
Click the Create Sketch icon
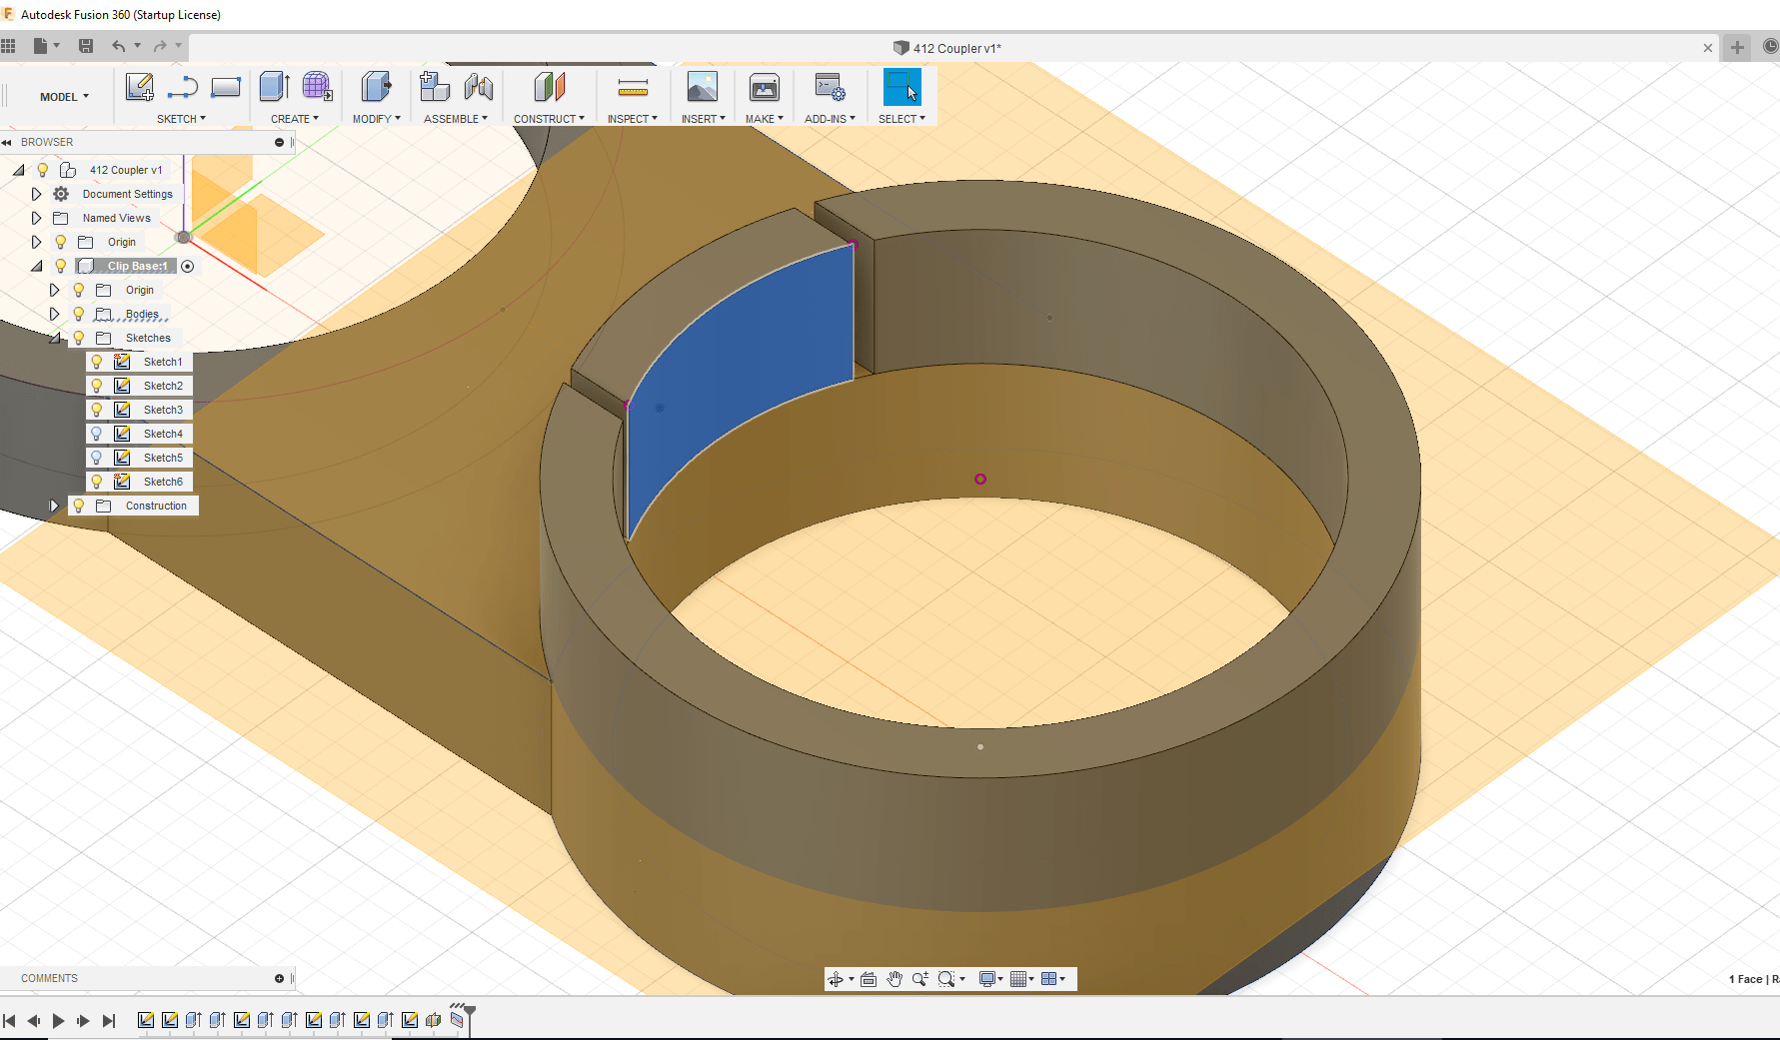pyautogui.click(x=139, y=88)
